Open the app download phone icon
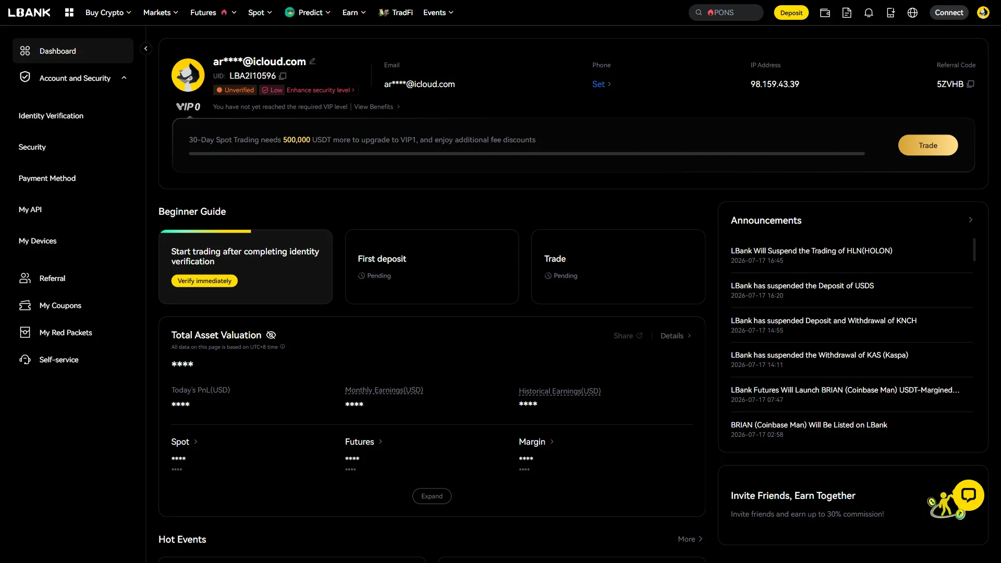1001x563 pixels. [890, 13]
